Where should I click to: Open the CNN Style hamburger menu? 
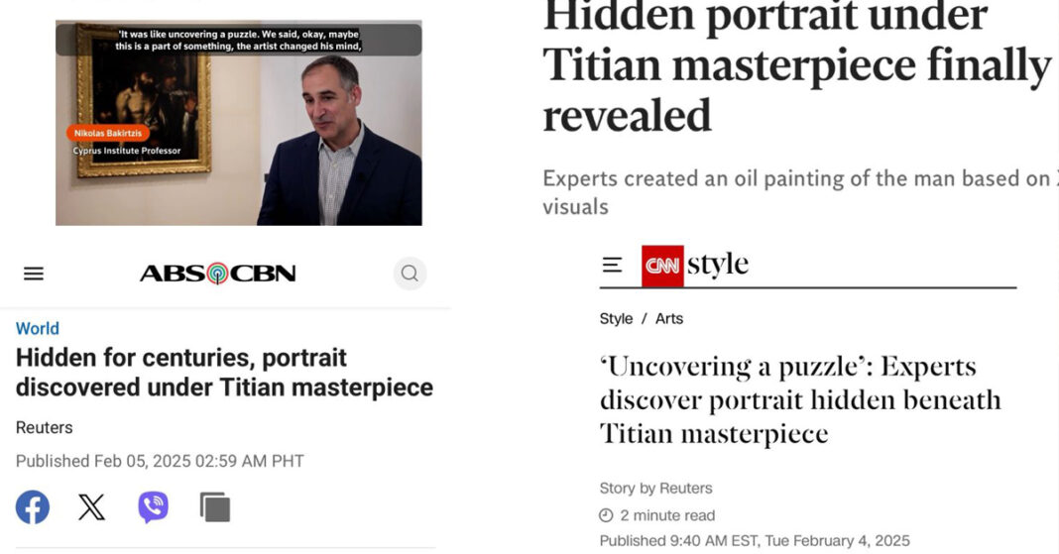(x=613, y=265)
